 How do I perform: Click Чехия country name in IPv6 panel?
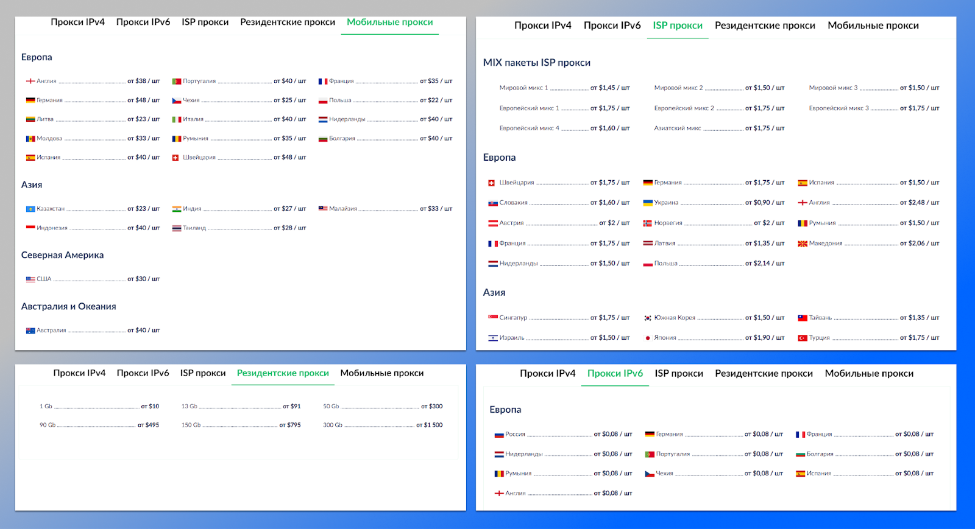(664, 474)
